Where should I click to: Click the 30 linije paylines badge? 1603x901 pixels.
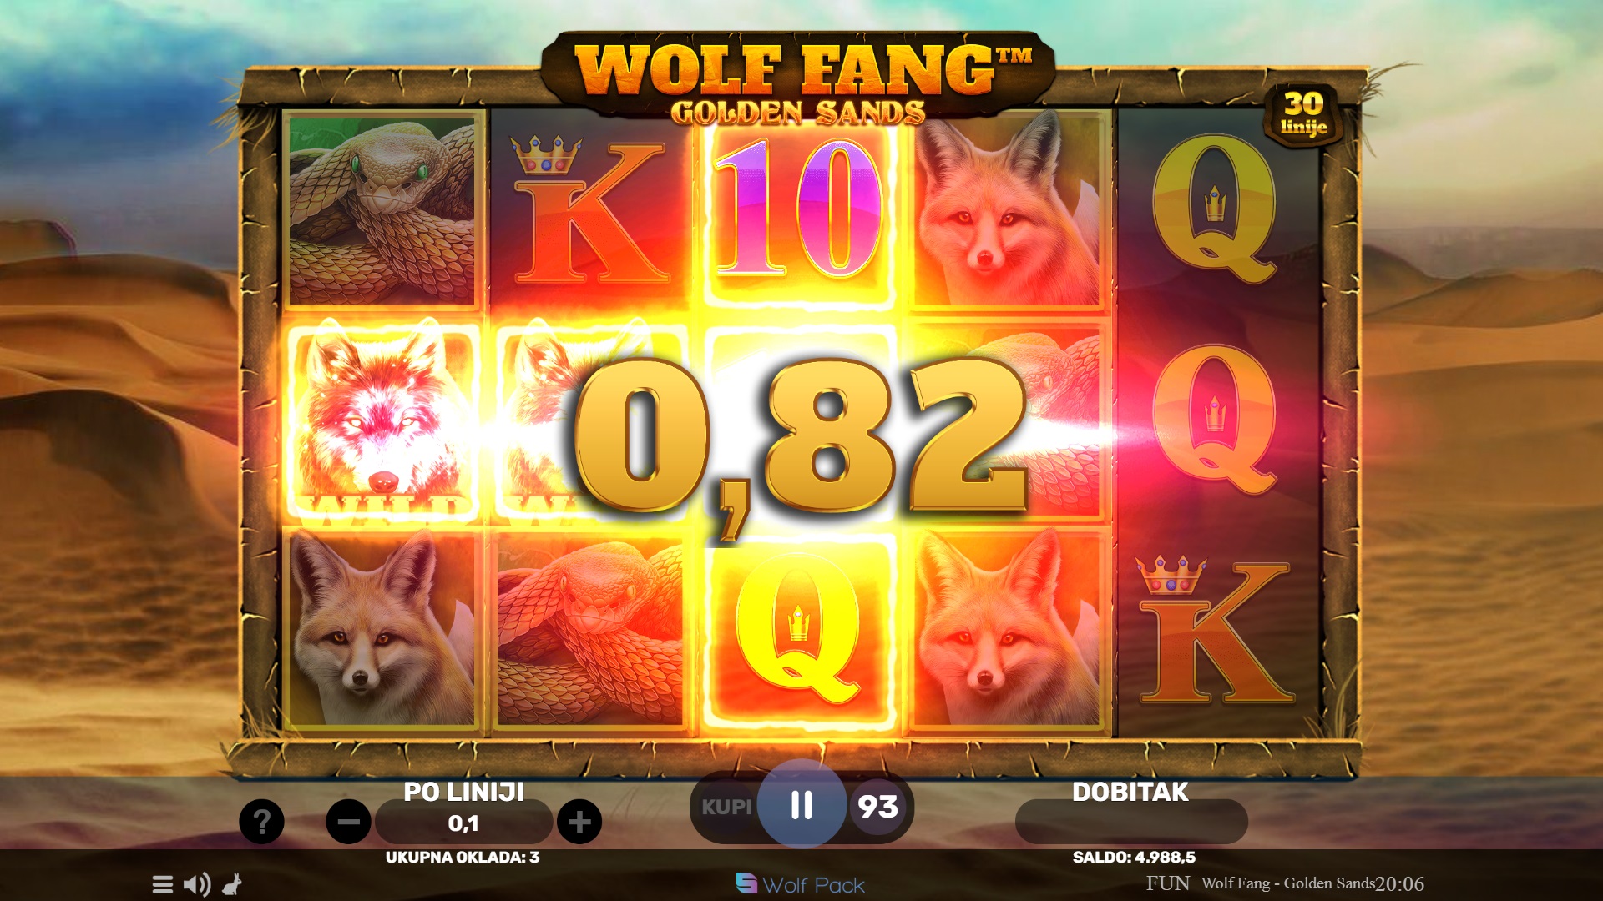pyautogui.click(x=1303, y=114)
